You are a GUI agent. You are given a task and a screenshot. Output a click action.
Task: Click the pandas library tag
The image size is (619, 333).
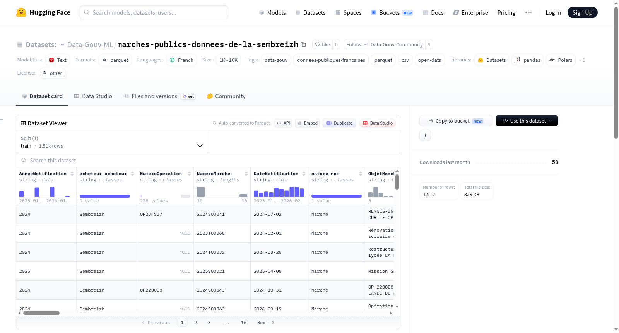pyautogui.click(x=528, y=60)
